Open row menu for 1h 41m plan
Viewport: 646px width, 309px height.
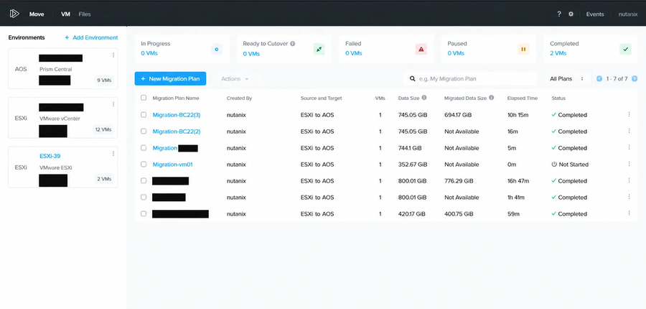coord(629,197)
